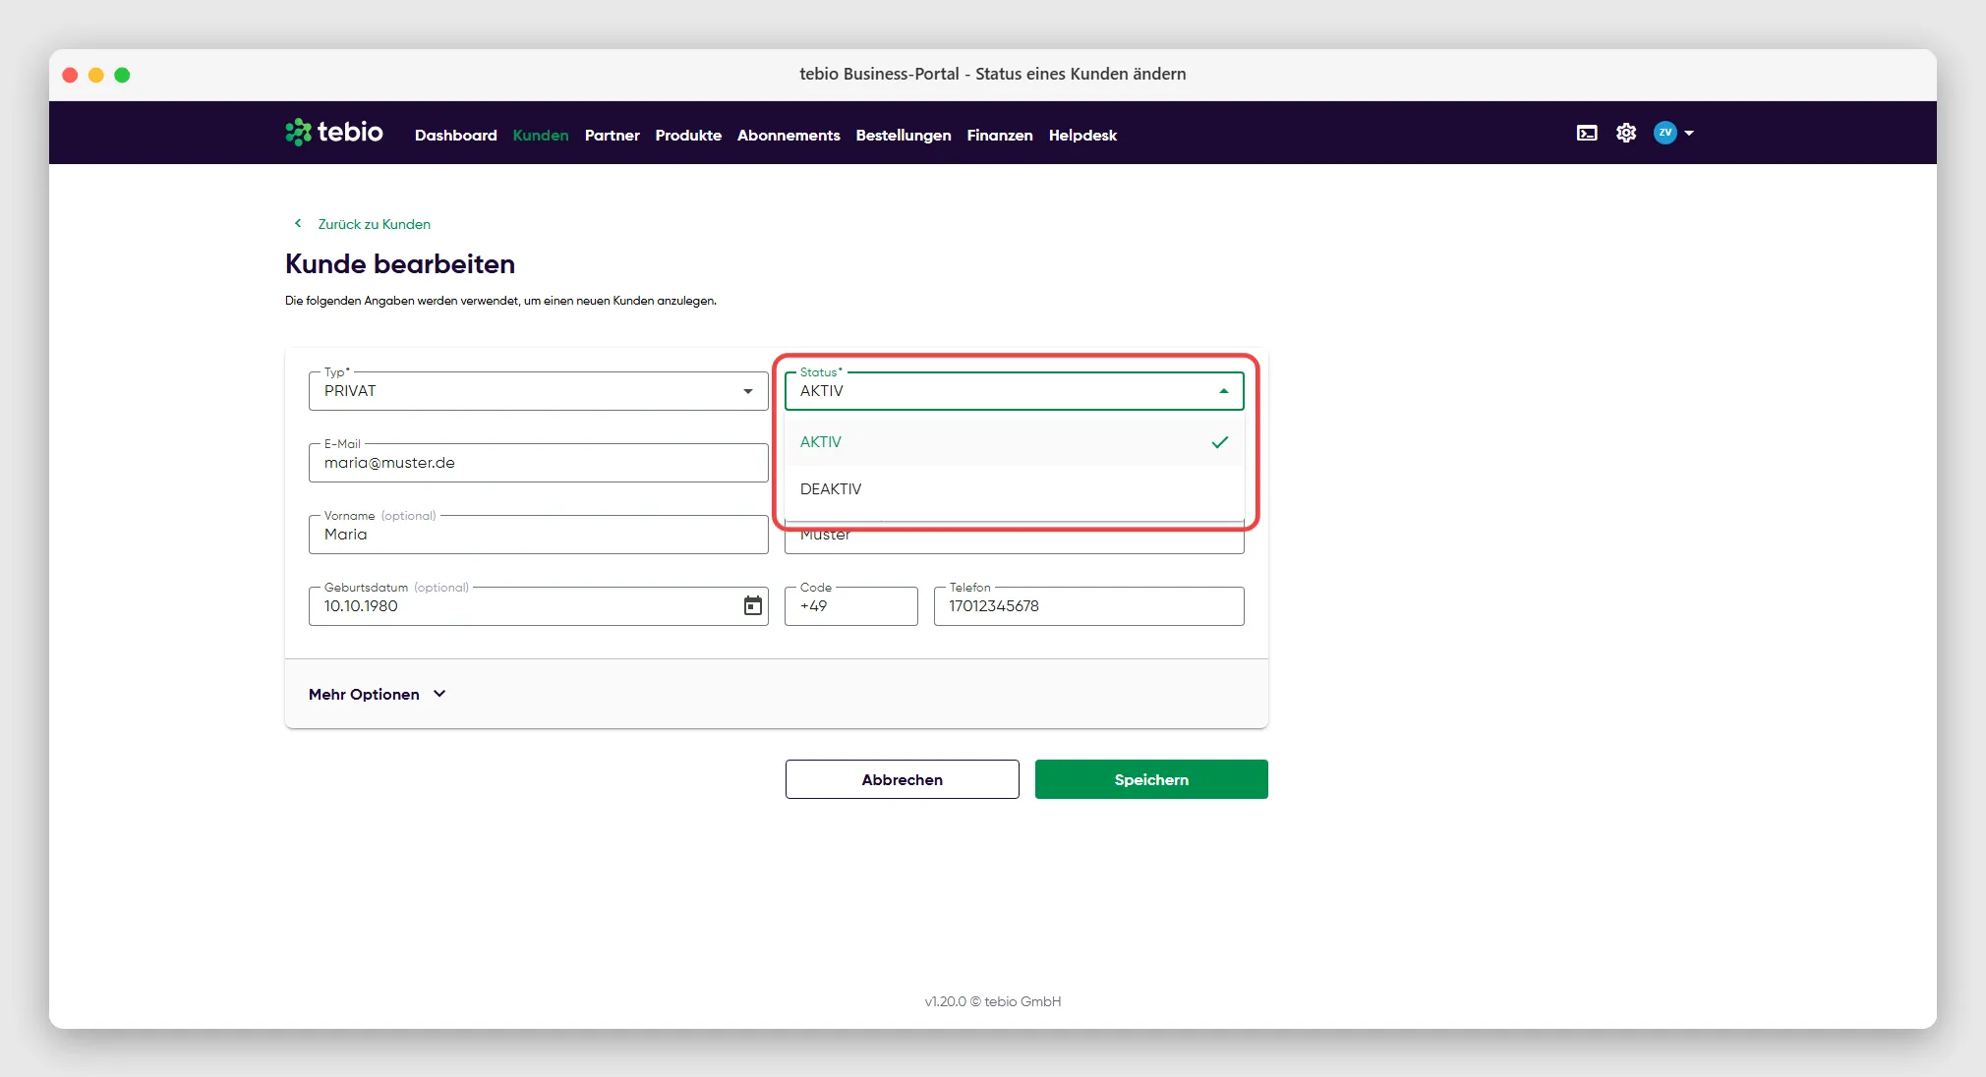
Task: Open settings gear icon
Action: tap(1626, 133)
